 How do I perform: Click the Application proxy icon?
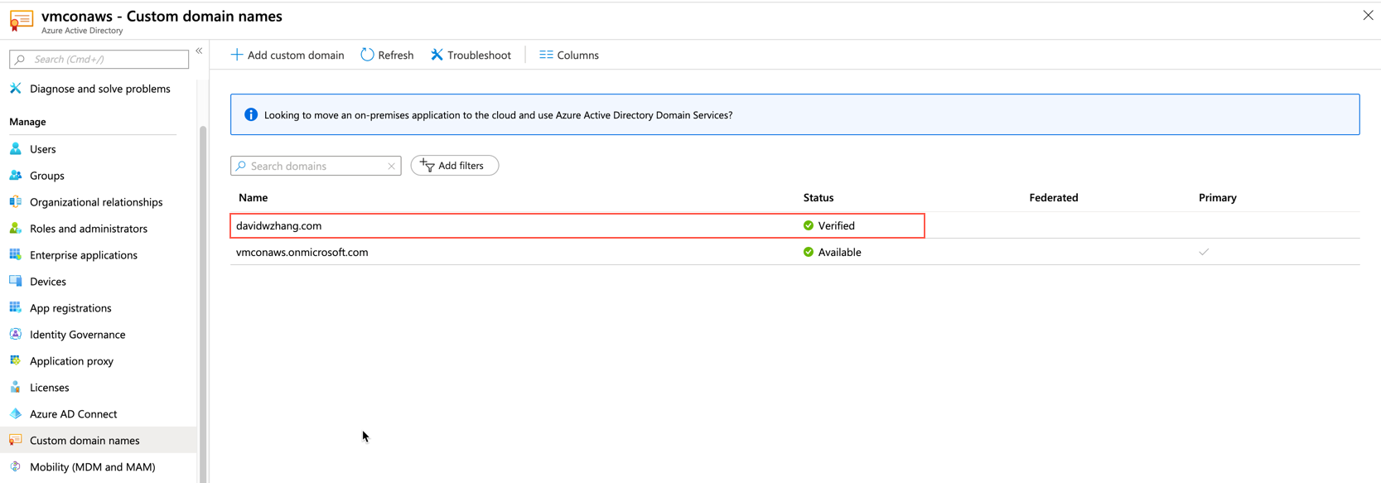click(x=16, y=361)
